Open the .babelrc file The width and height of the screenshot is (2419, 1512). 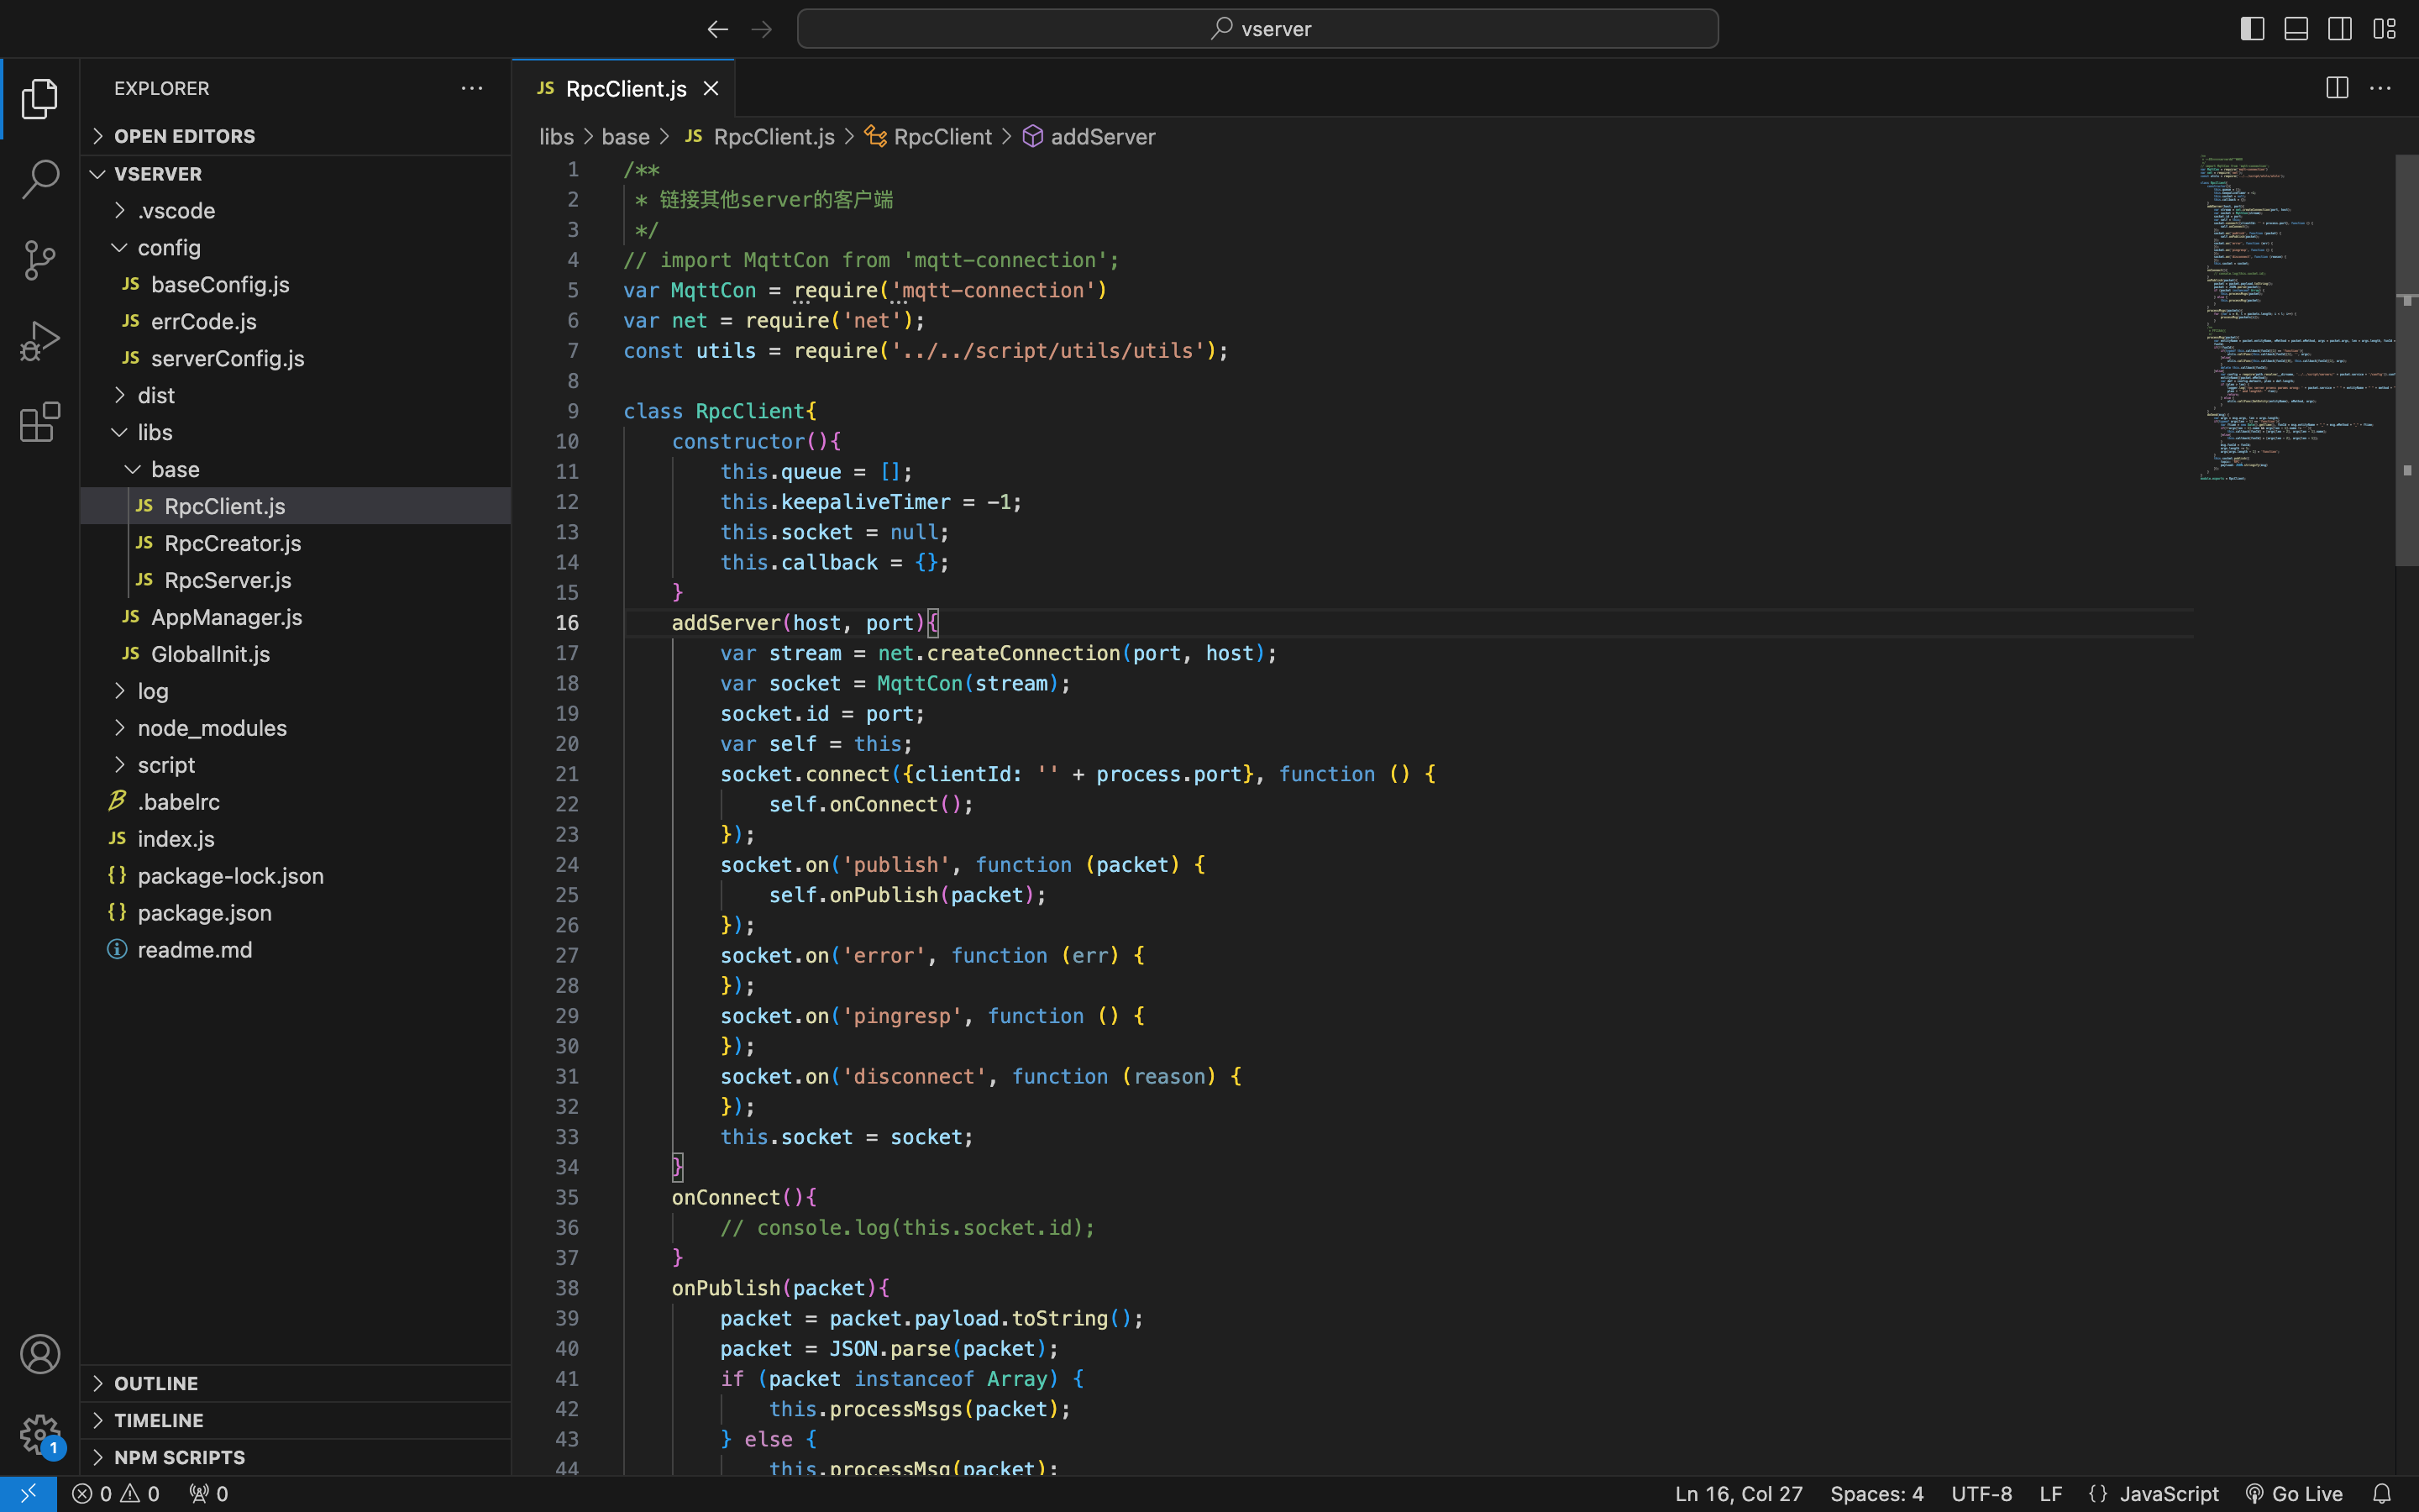tap(296, 802)
